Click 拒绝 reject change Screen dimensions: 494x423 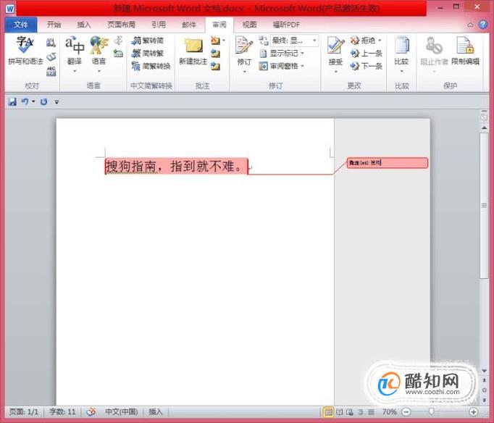click(x=363, y=41)
